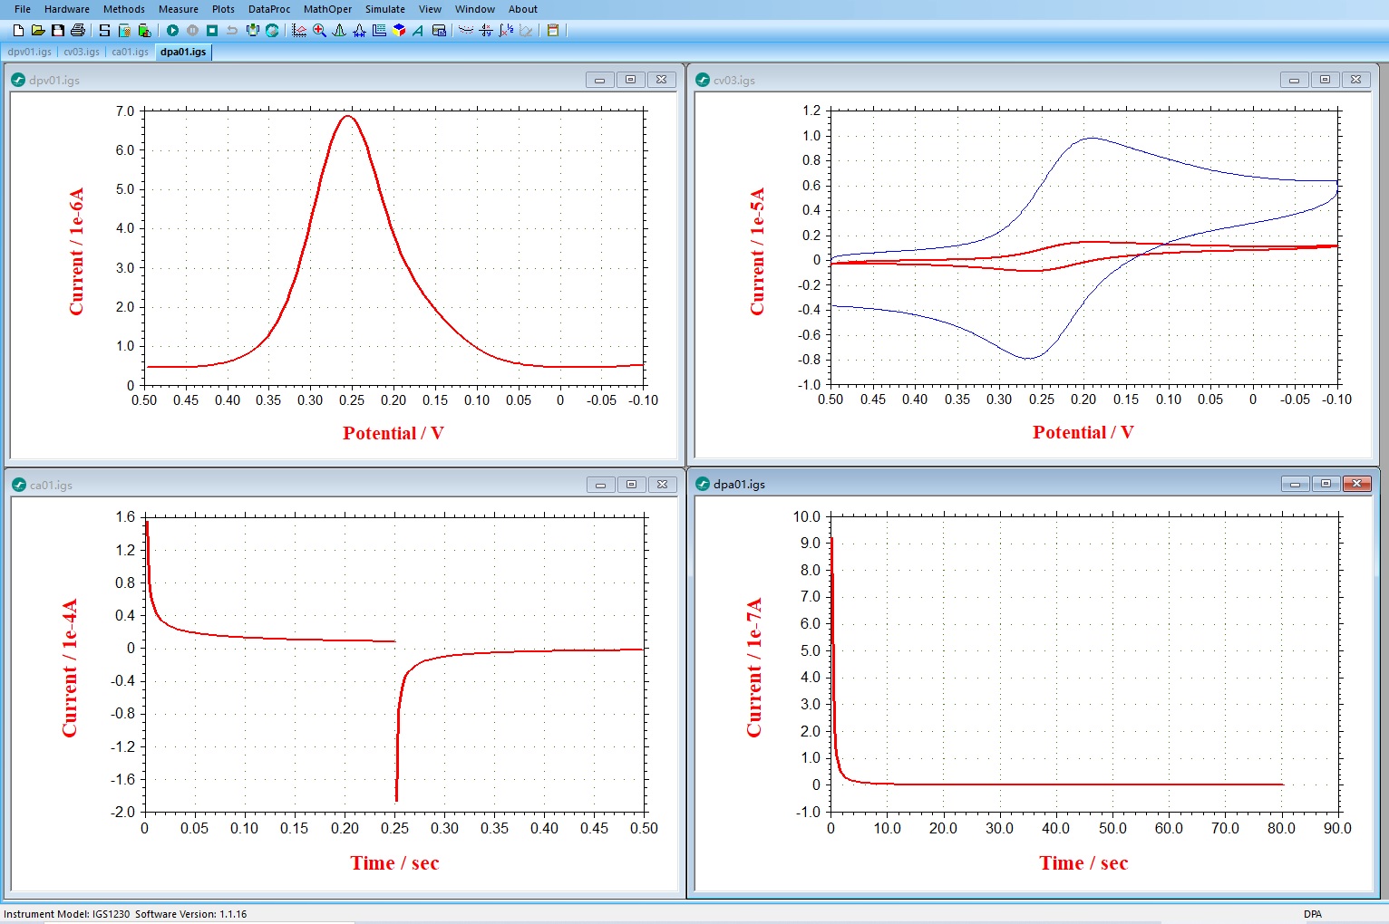
Task: Close the dpa01.igs plot window
Action: pos(1356,484)
